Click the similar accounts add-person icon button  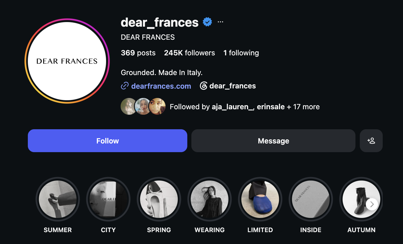(371, 141)
